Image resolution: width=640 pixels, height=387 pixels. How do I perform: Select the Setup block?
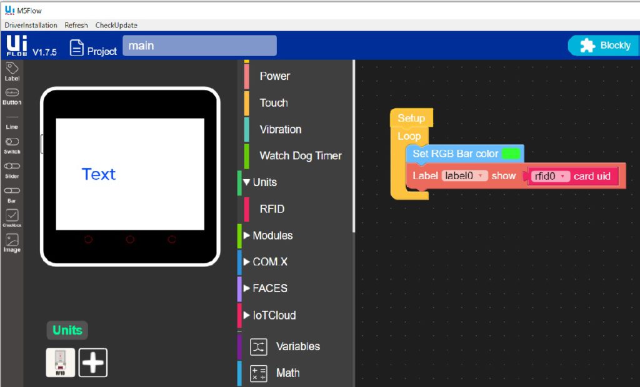(x=411, y=118)
